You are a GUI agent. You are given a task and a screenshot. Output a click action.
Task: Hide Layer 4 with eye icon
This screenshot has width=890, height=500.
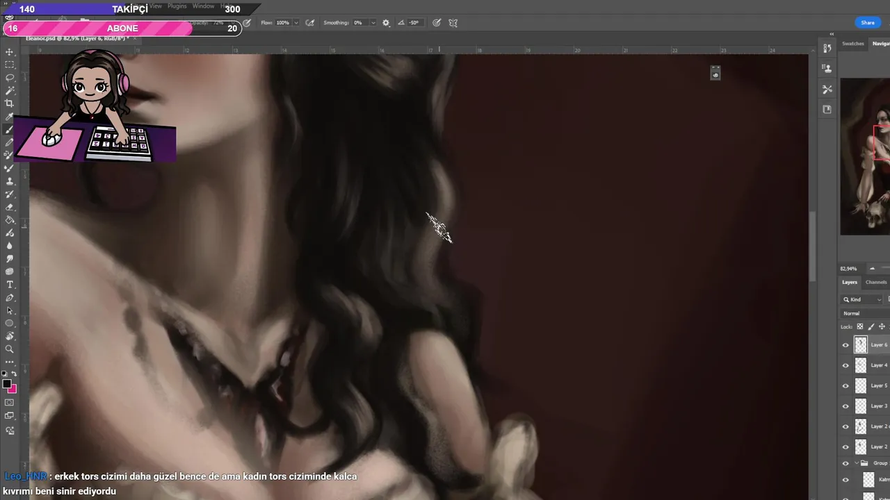click(x=845, y=365)
